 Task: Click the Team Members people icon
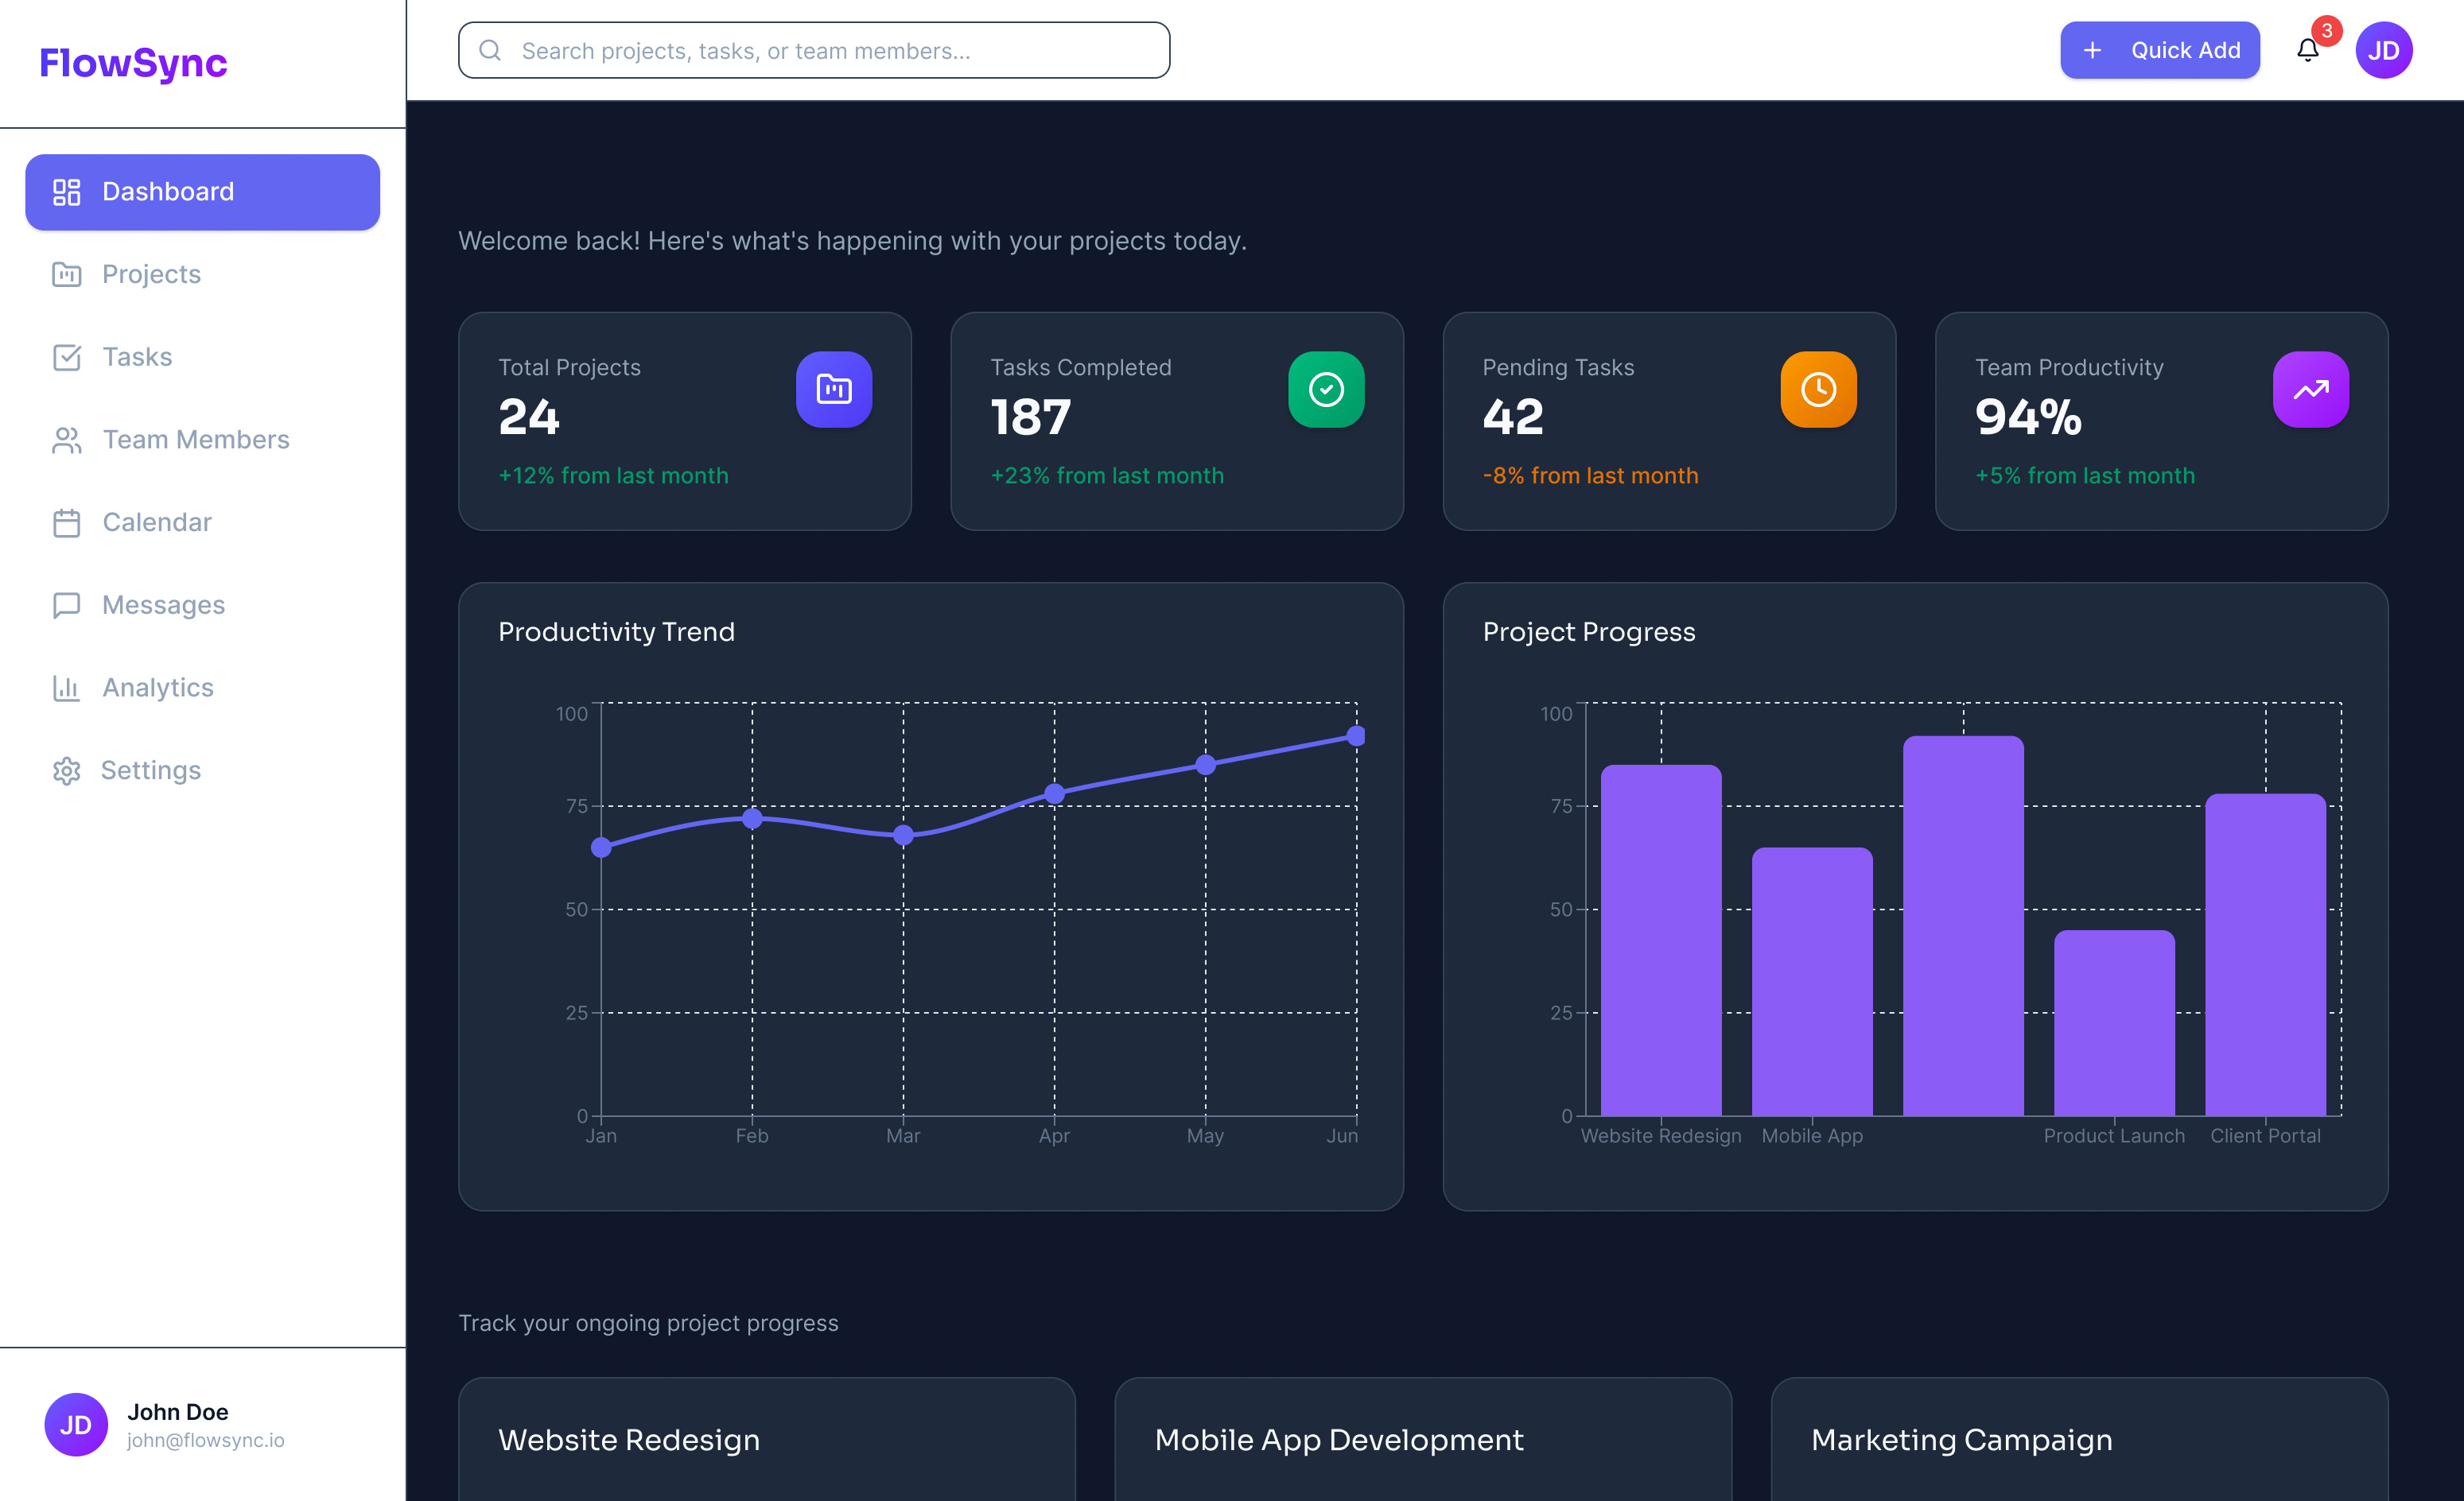pos(67,440)
